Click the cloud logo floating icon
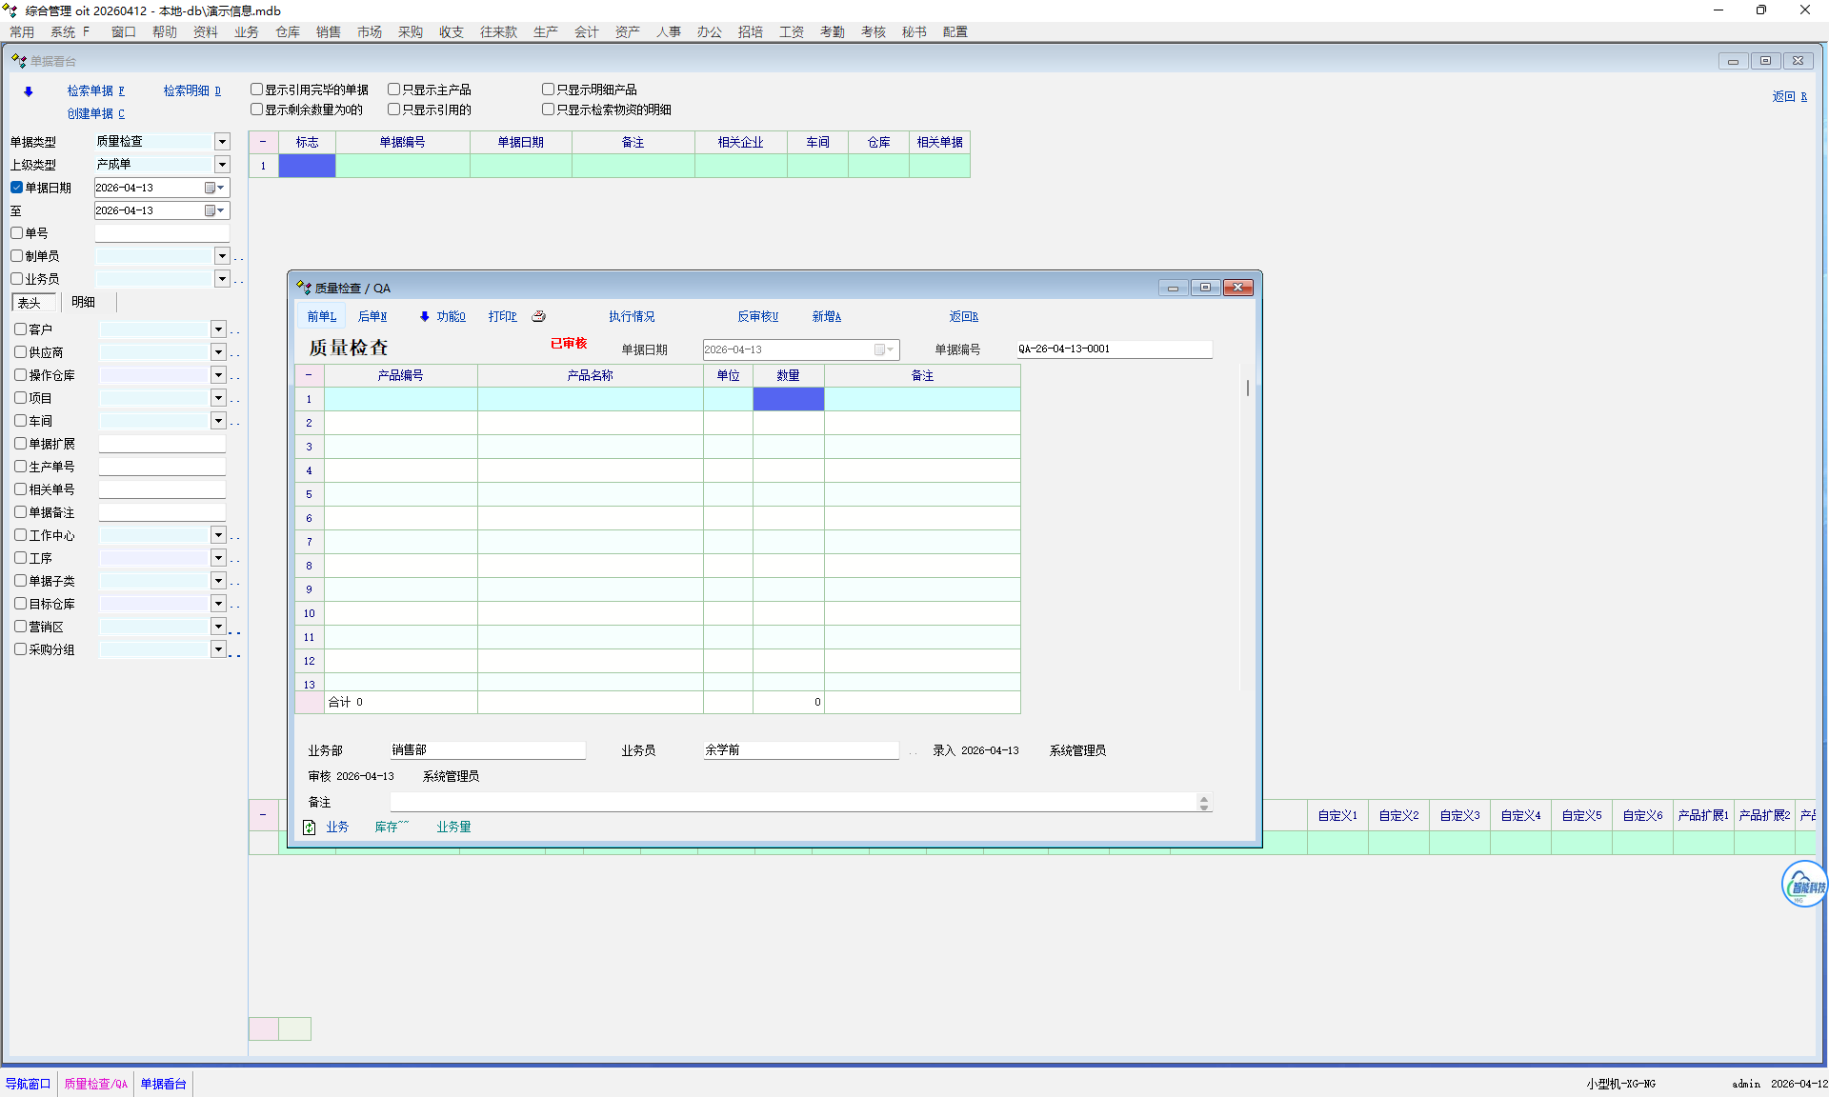 pyautogui.click(x=1803, y=885)
